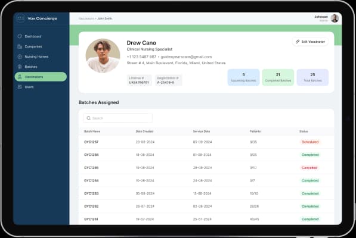This screenshot has width=356, height=238.
Task: Click the Total Batches purple card
Action: pos(312,77)
